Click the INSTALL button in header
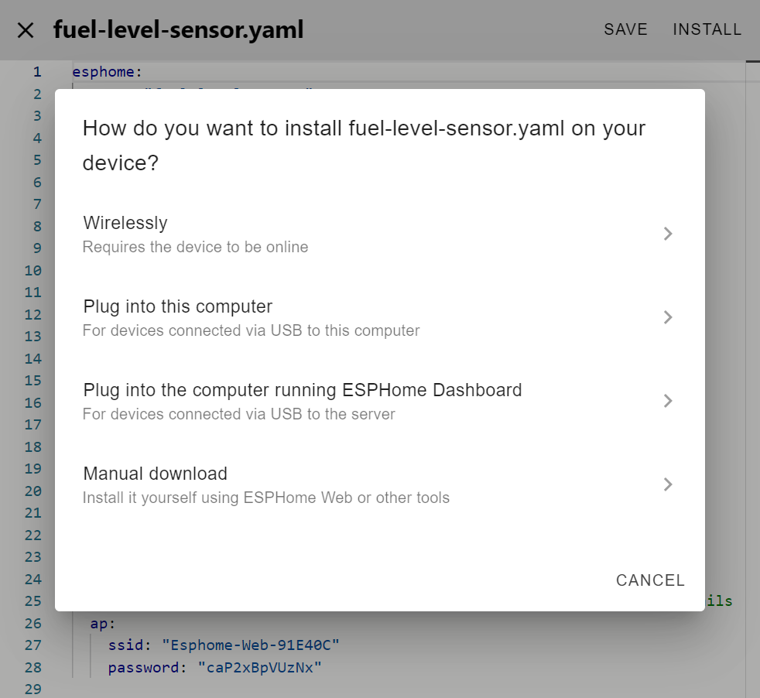This screenshot has height=698, width=760. click(707, 29)
